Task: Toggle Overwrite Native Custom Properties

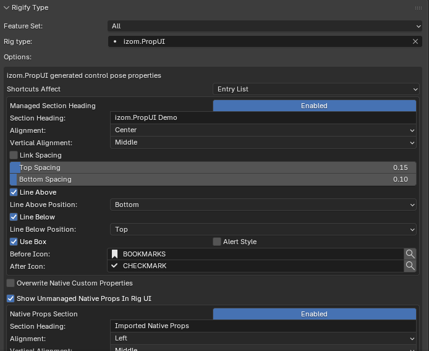Action: coord(11,283)
